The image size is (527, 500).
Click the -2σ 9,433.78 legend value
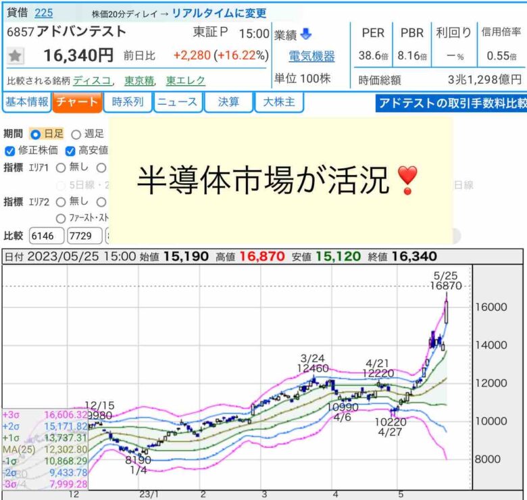68,473
